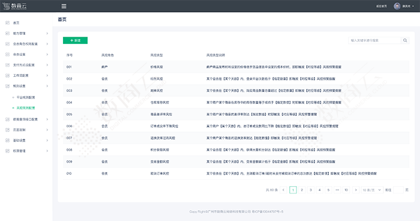
Task: Click the icon beside 权限管理
Action: click(x=7, y=151)
